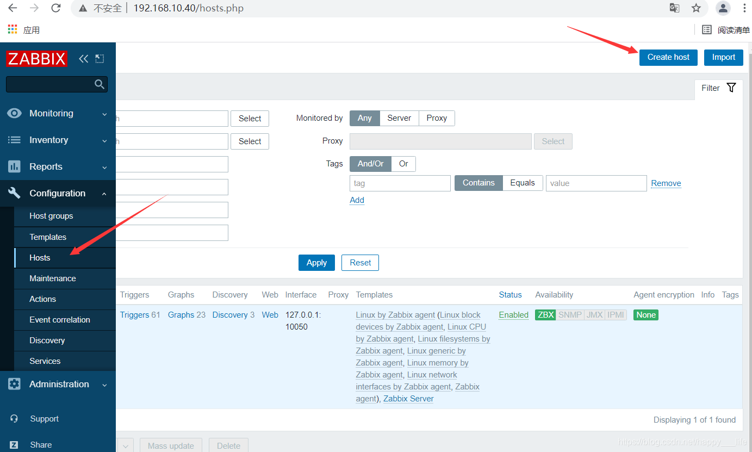Select Proxy in Monitored by

coord(437,118)
